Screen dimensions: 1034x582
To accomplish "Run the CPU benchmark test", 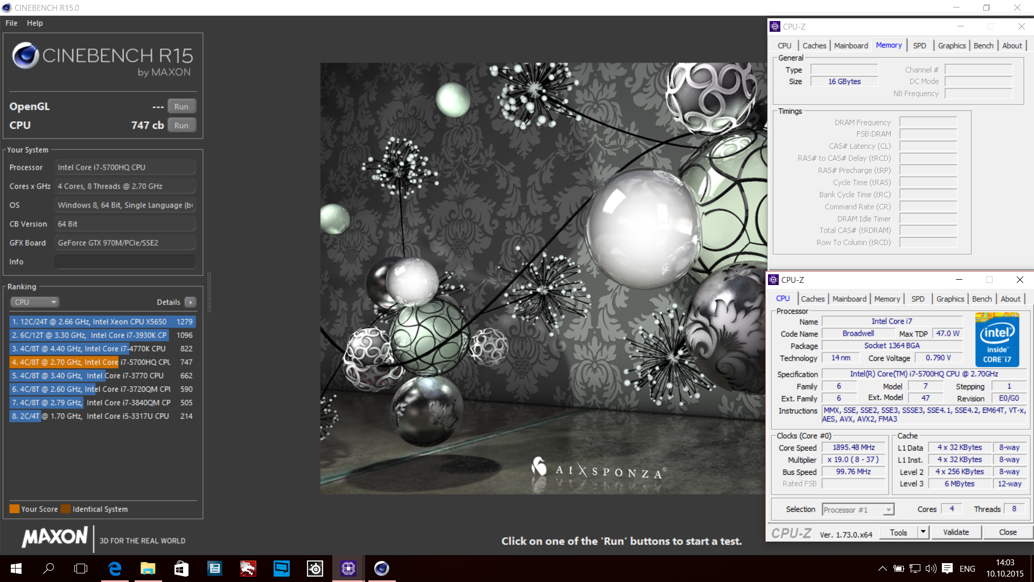I will coord(181,126).
